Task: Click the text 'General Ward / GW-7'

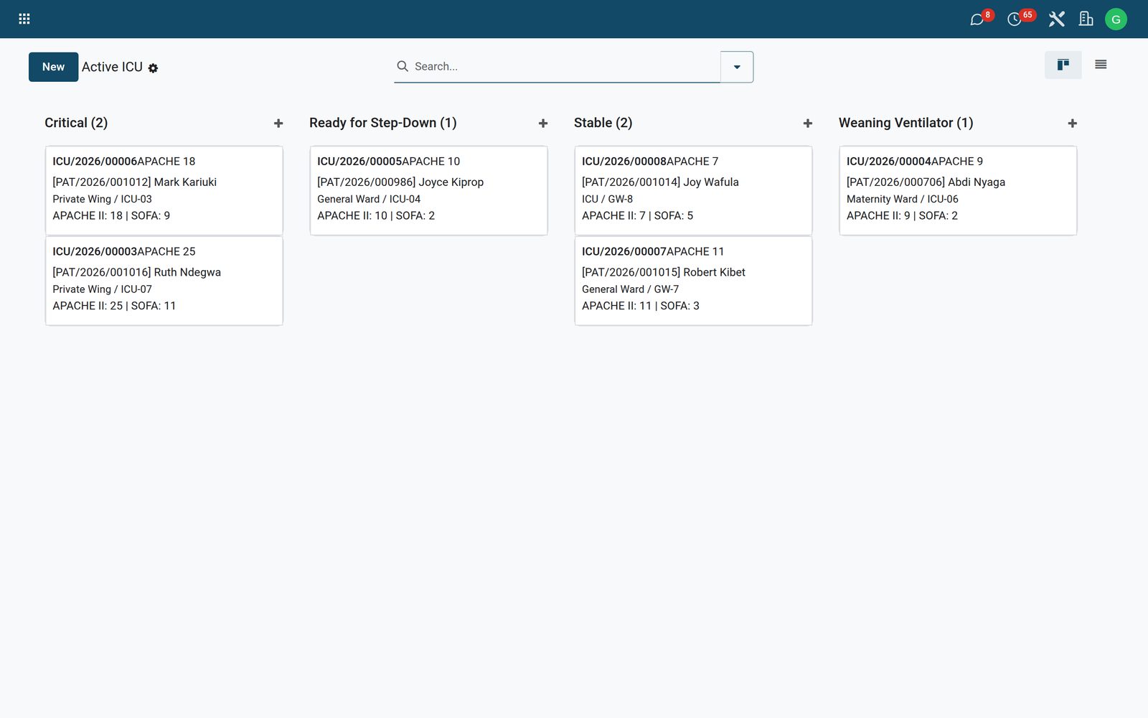Action: coord(630,289)
